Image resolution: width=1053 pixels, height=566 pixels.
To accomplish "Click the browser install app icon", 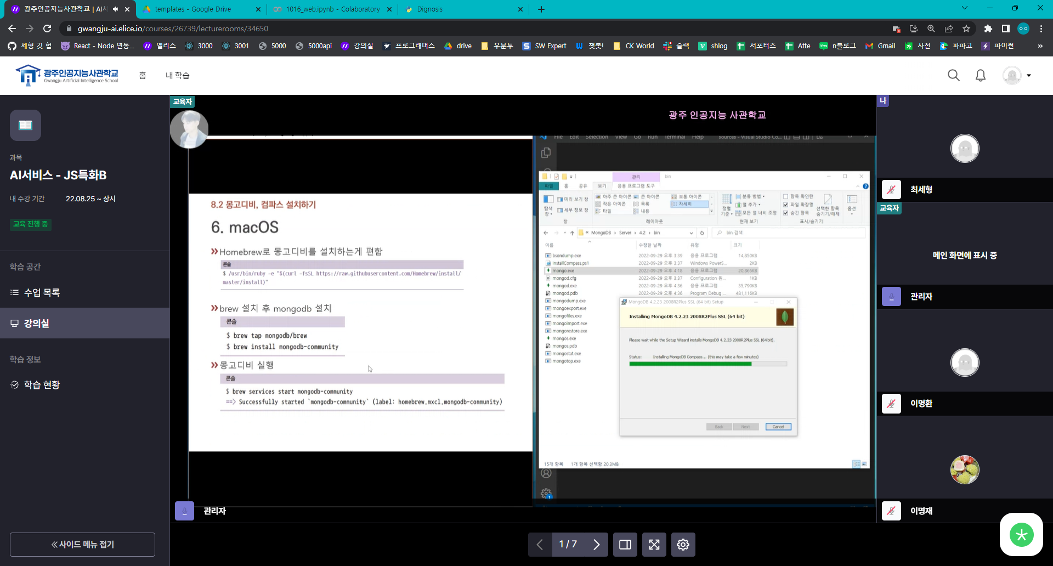I will point(914,29).
